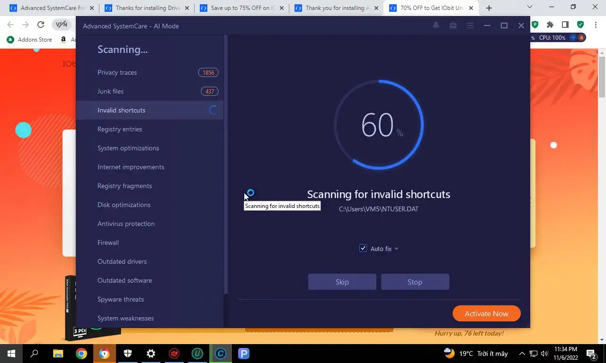Image resolution: width=606 pixels, height=363 pixels.
Task: Toggle the browser side panel icon
Action: click(x=565, y=25)
